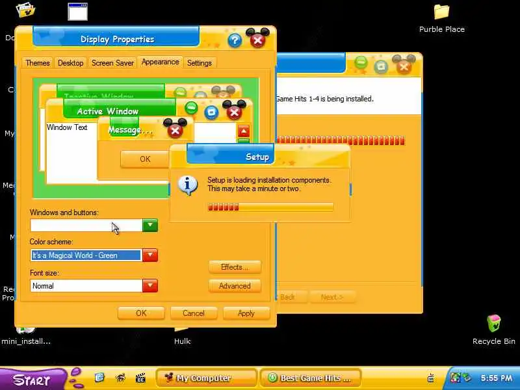
Task: Click the Display Properties title bar
Action: pos(116,37)
